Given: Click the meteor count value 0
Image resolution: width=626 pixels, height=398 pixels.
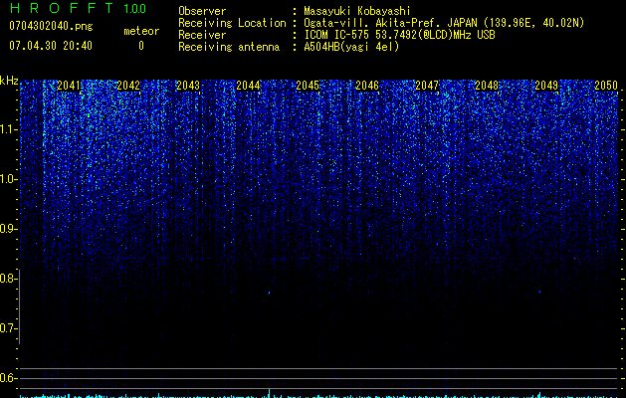Looking at the screenshot, I should point(141,46).
